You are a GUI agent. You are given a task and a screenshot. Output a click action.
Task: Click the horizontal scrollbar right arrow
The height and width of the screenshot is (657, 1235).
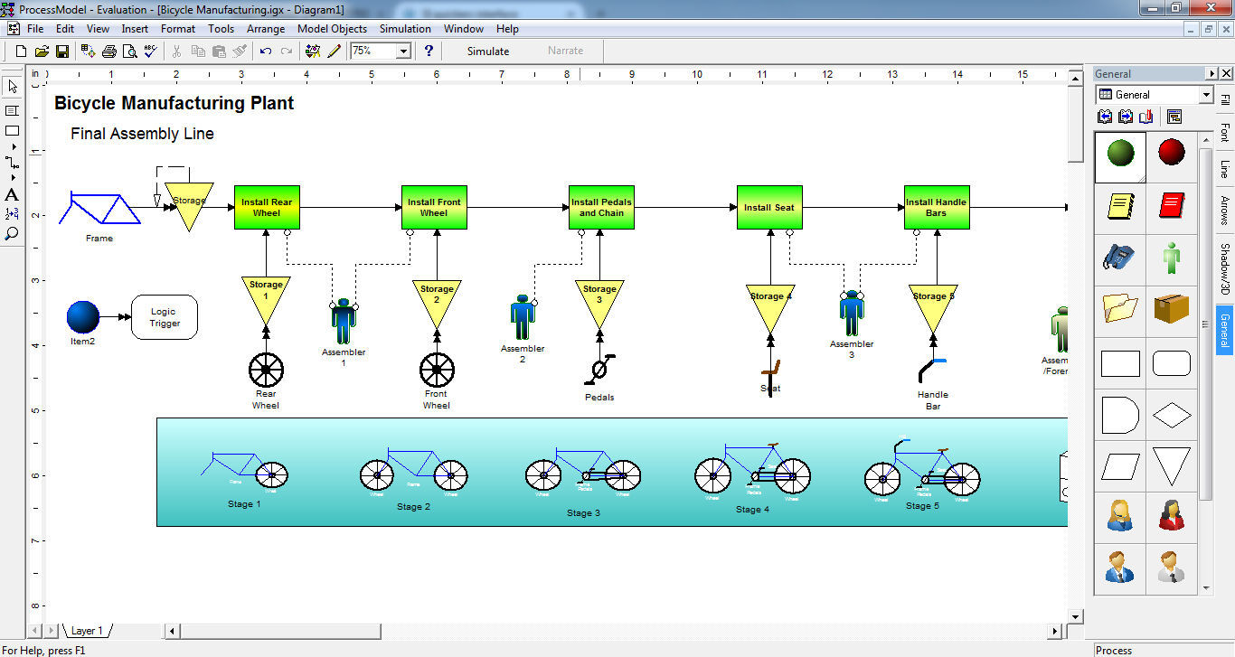(x=1053, y=631)
